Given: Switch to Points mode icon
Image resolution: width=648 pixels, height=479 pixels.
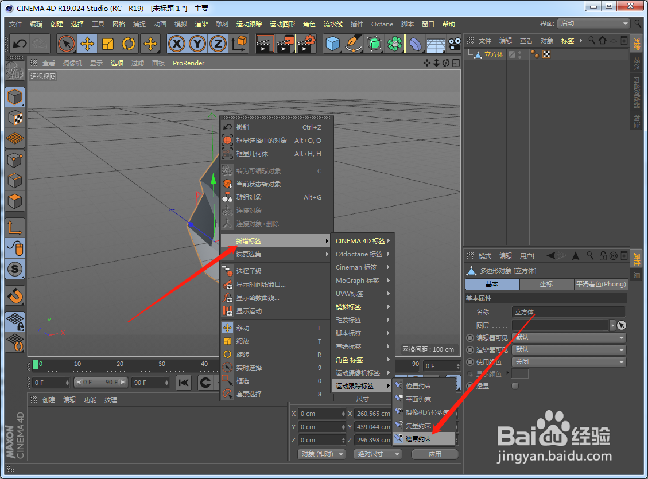Looking at the screenshot, I should 15,160.
